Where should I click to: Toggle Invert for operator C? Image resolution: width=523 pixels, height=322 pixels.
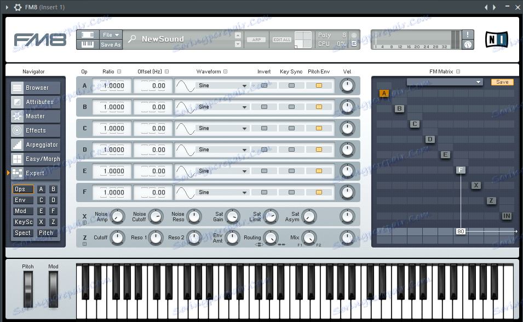tap(264, 128)
